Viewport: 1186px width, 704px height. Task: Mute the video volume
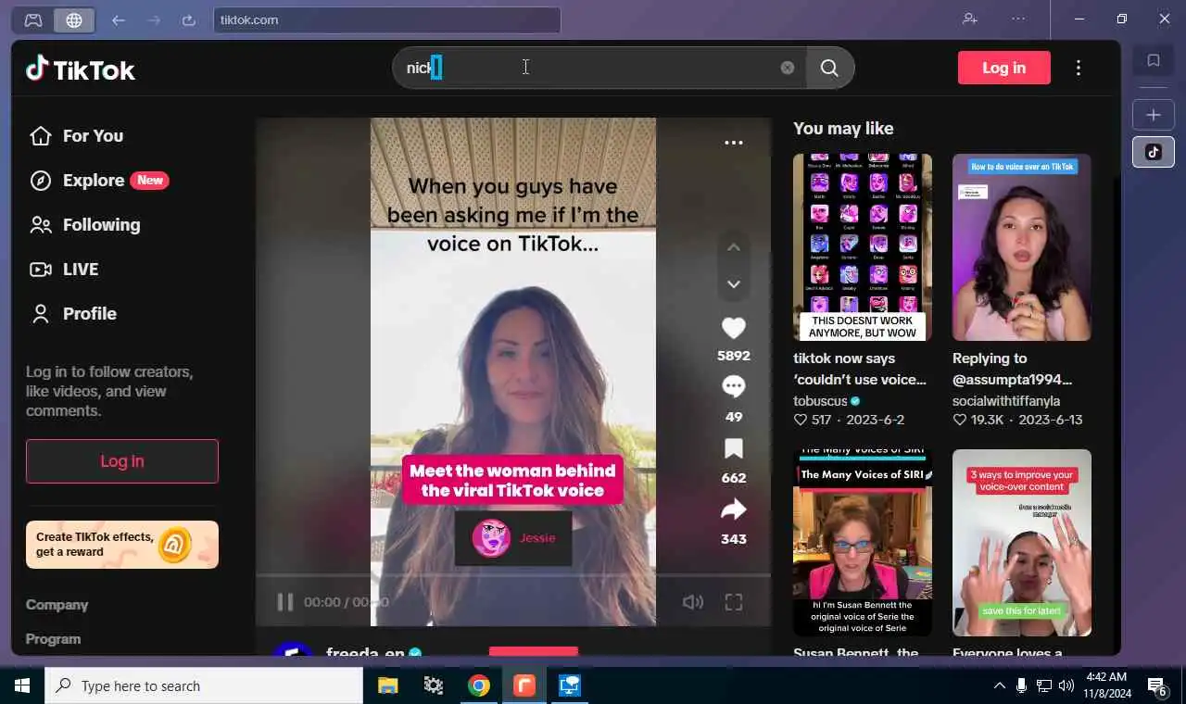click(x=693, y=602)
